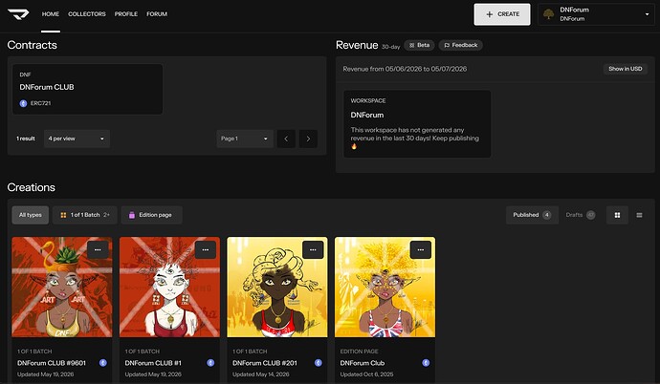The width and height of the screenshot is (660, 384).
Task: Toggle Show in USD for revenue
Action: 625,69
